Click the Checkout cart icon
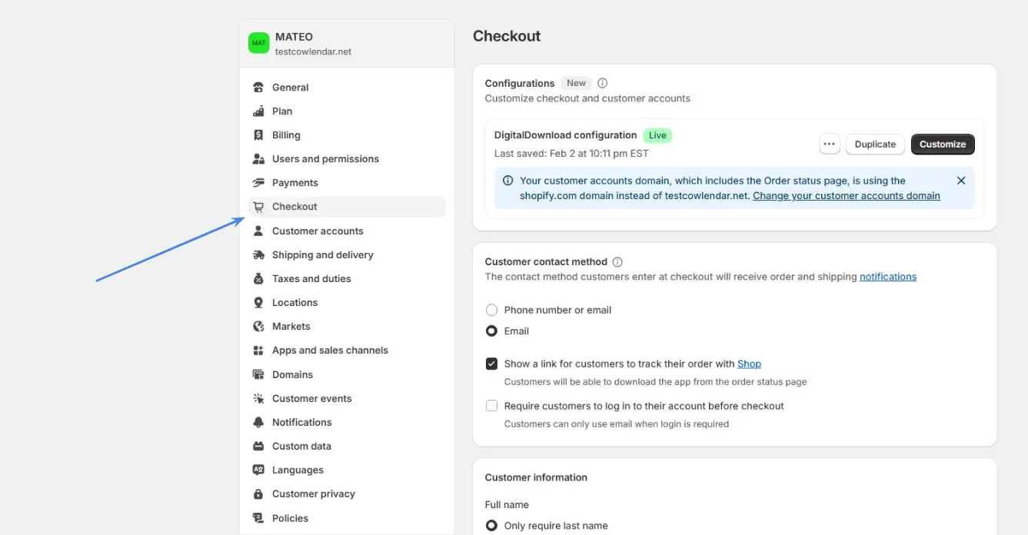Image resolution: width=1028 pixels, height=535 pixels. coord(258,207)
